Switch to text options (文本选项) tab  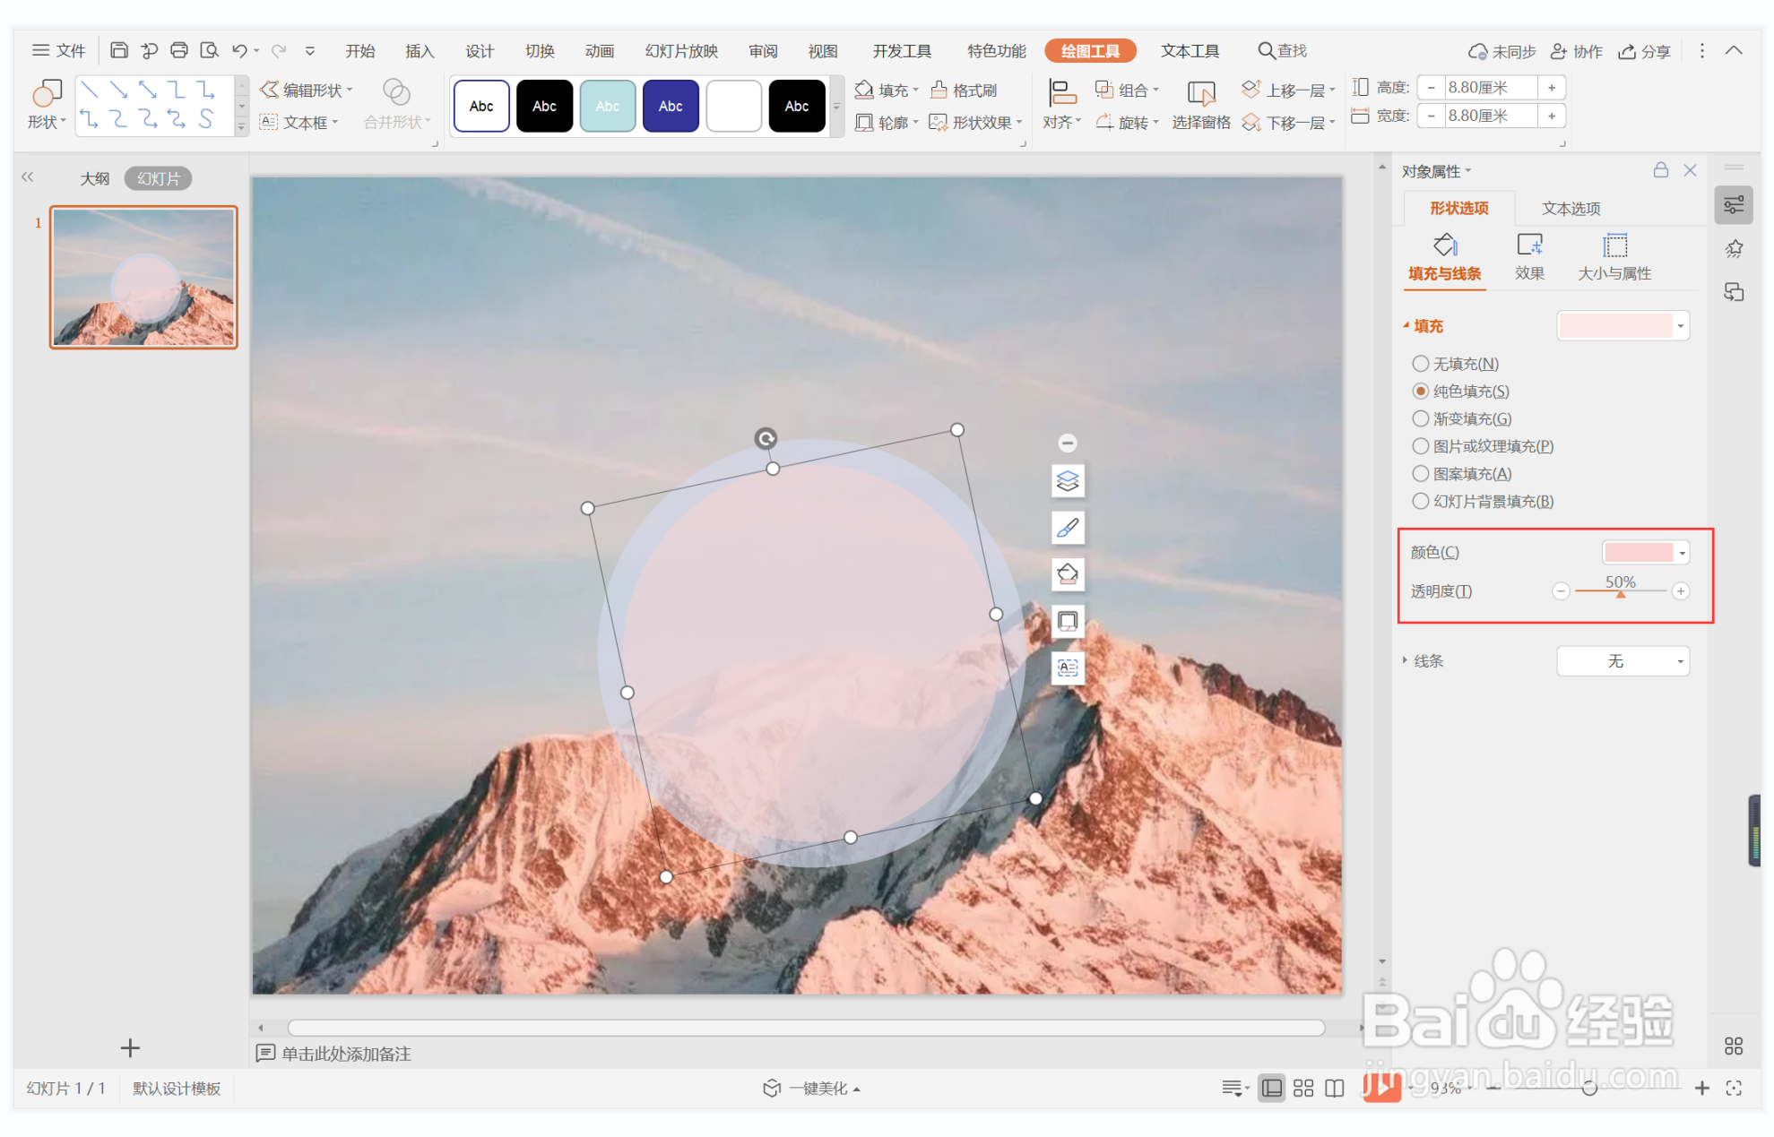pos(1571,208)
